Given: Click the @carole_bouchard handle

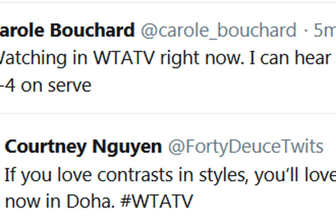Looking at the screenshot, I should pyautogui.click(x=219, y=31).
